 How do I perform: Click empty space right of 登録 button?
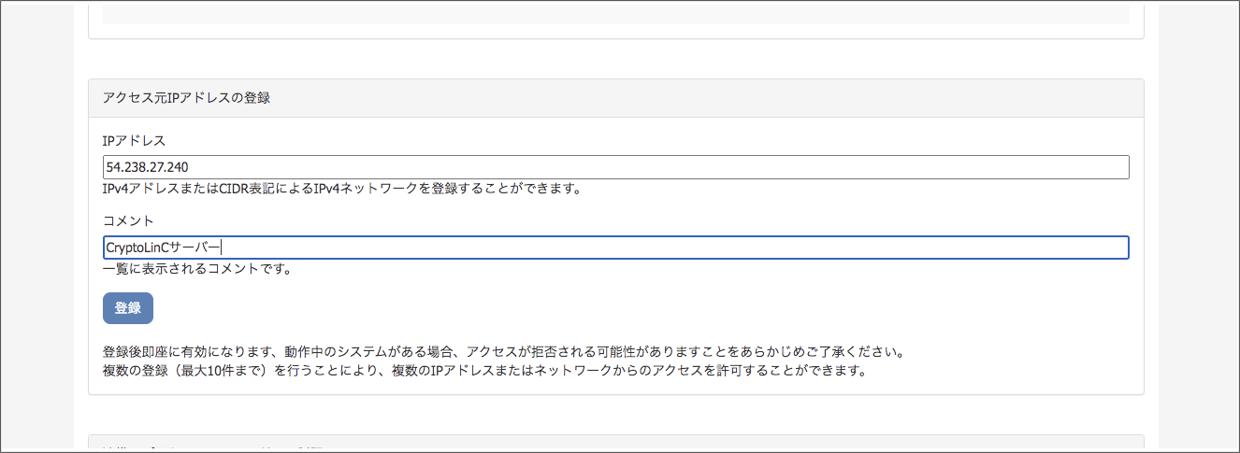[636, 308]
